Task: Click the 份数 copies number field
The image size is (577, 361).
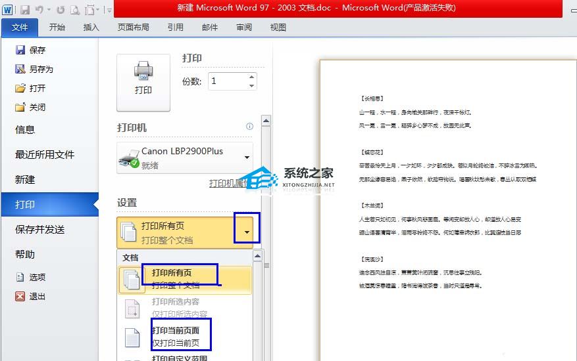Action: click(x=227, y=81)
